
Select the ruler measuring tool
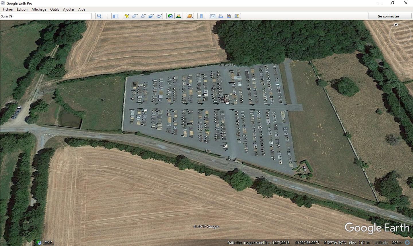[x=201, y=16]
